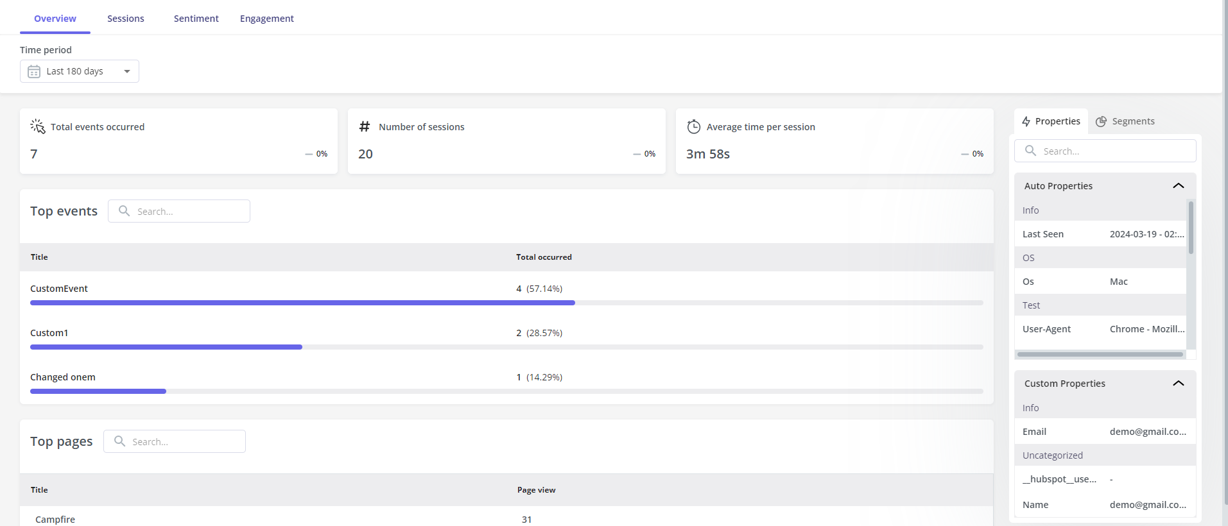The image size is (1228, 526).
Task: Click the pie chart Segments icon
Action: (1101, 121)
